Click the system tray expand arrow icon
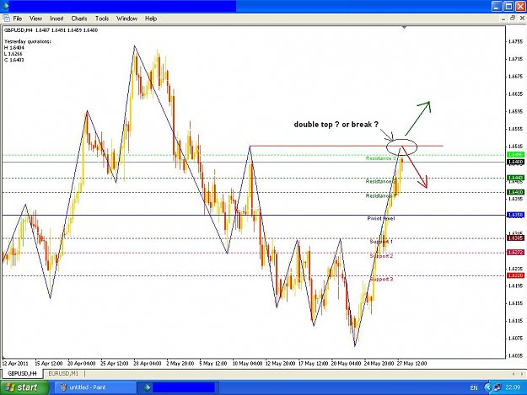The width and height of the screenshot is (527, 395). pyautogui.click(x=488, y=387)
